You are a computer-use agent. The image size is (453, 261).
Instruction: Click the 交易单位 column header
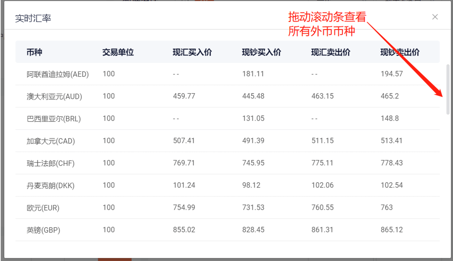coord(118,52)
